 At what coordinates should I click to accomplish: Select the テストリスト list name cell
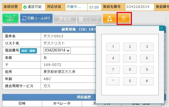point(68,43)
